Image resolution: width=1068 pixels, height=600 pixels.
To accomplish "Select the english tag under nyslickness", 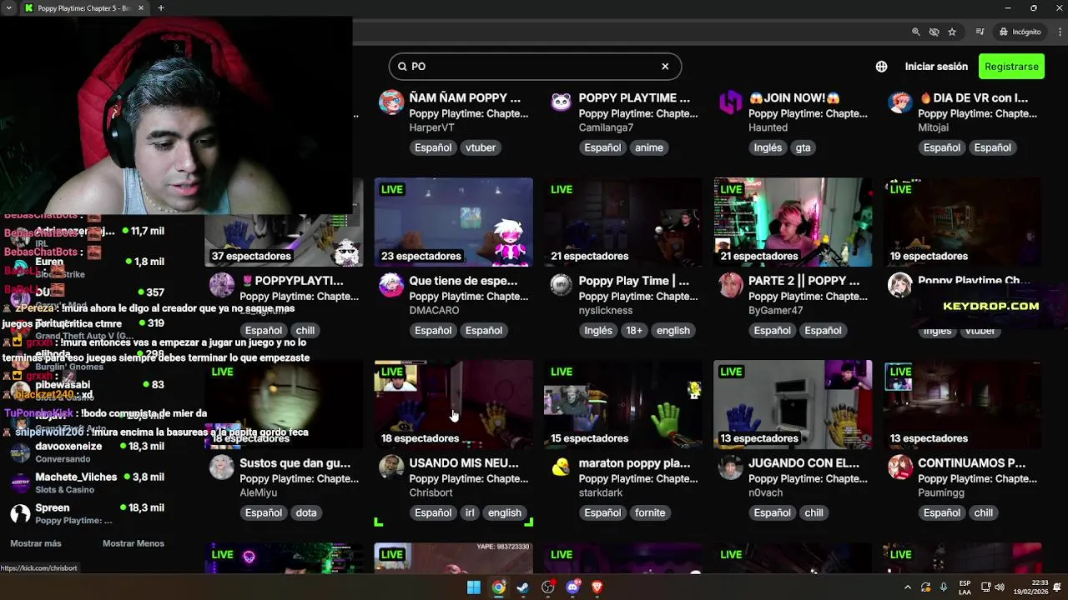I will coord(673,330).
